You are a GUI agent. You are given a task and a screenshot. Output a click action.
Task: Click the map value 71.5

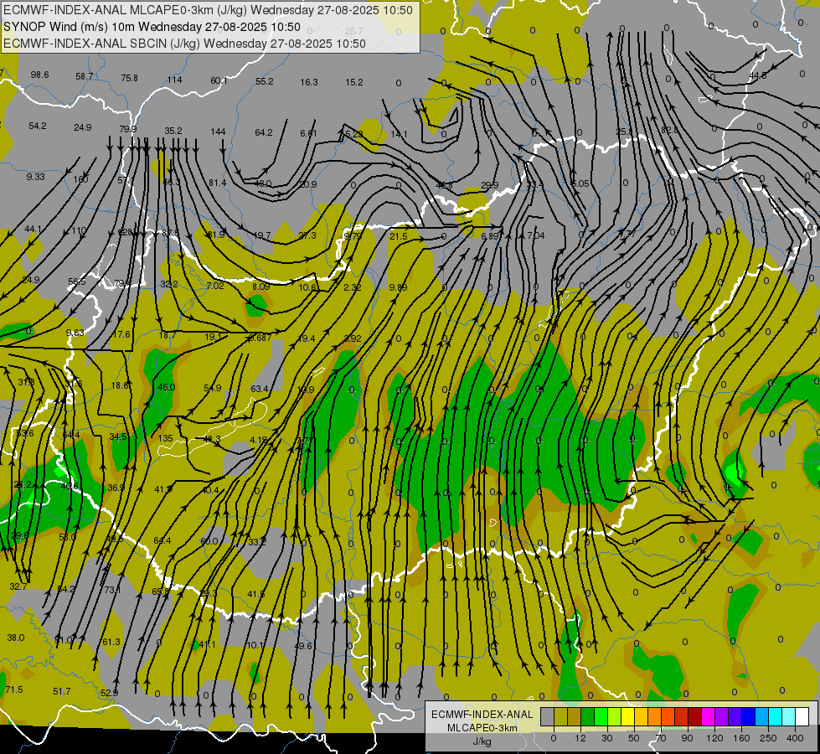click(14, 689)
